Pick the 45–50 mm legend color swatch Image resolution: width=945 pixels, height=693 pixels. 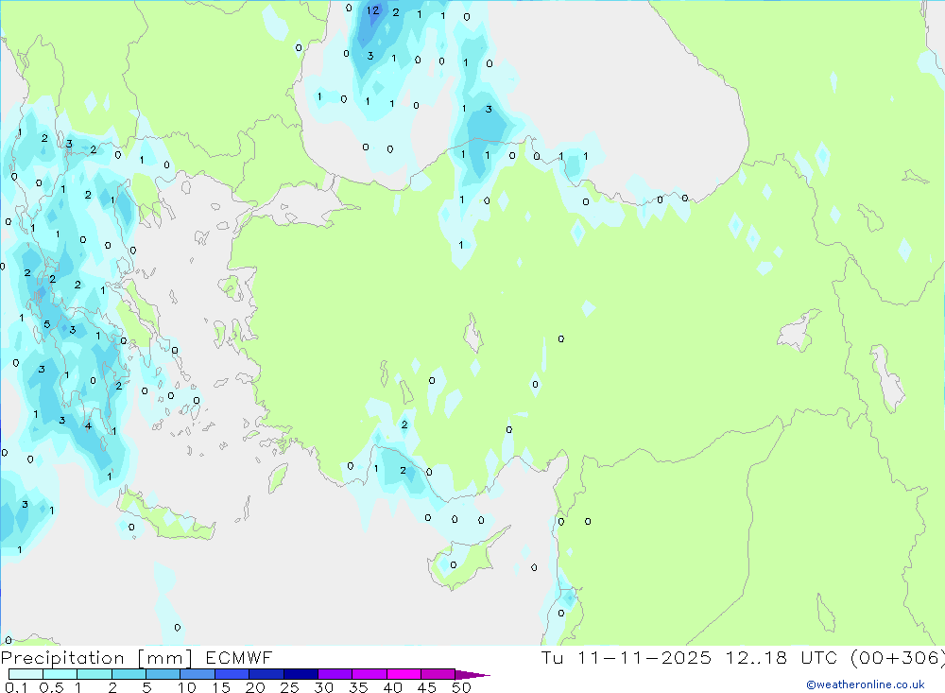[x=438, y=674]
